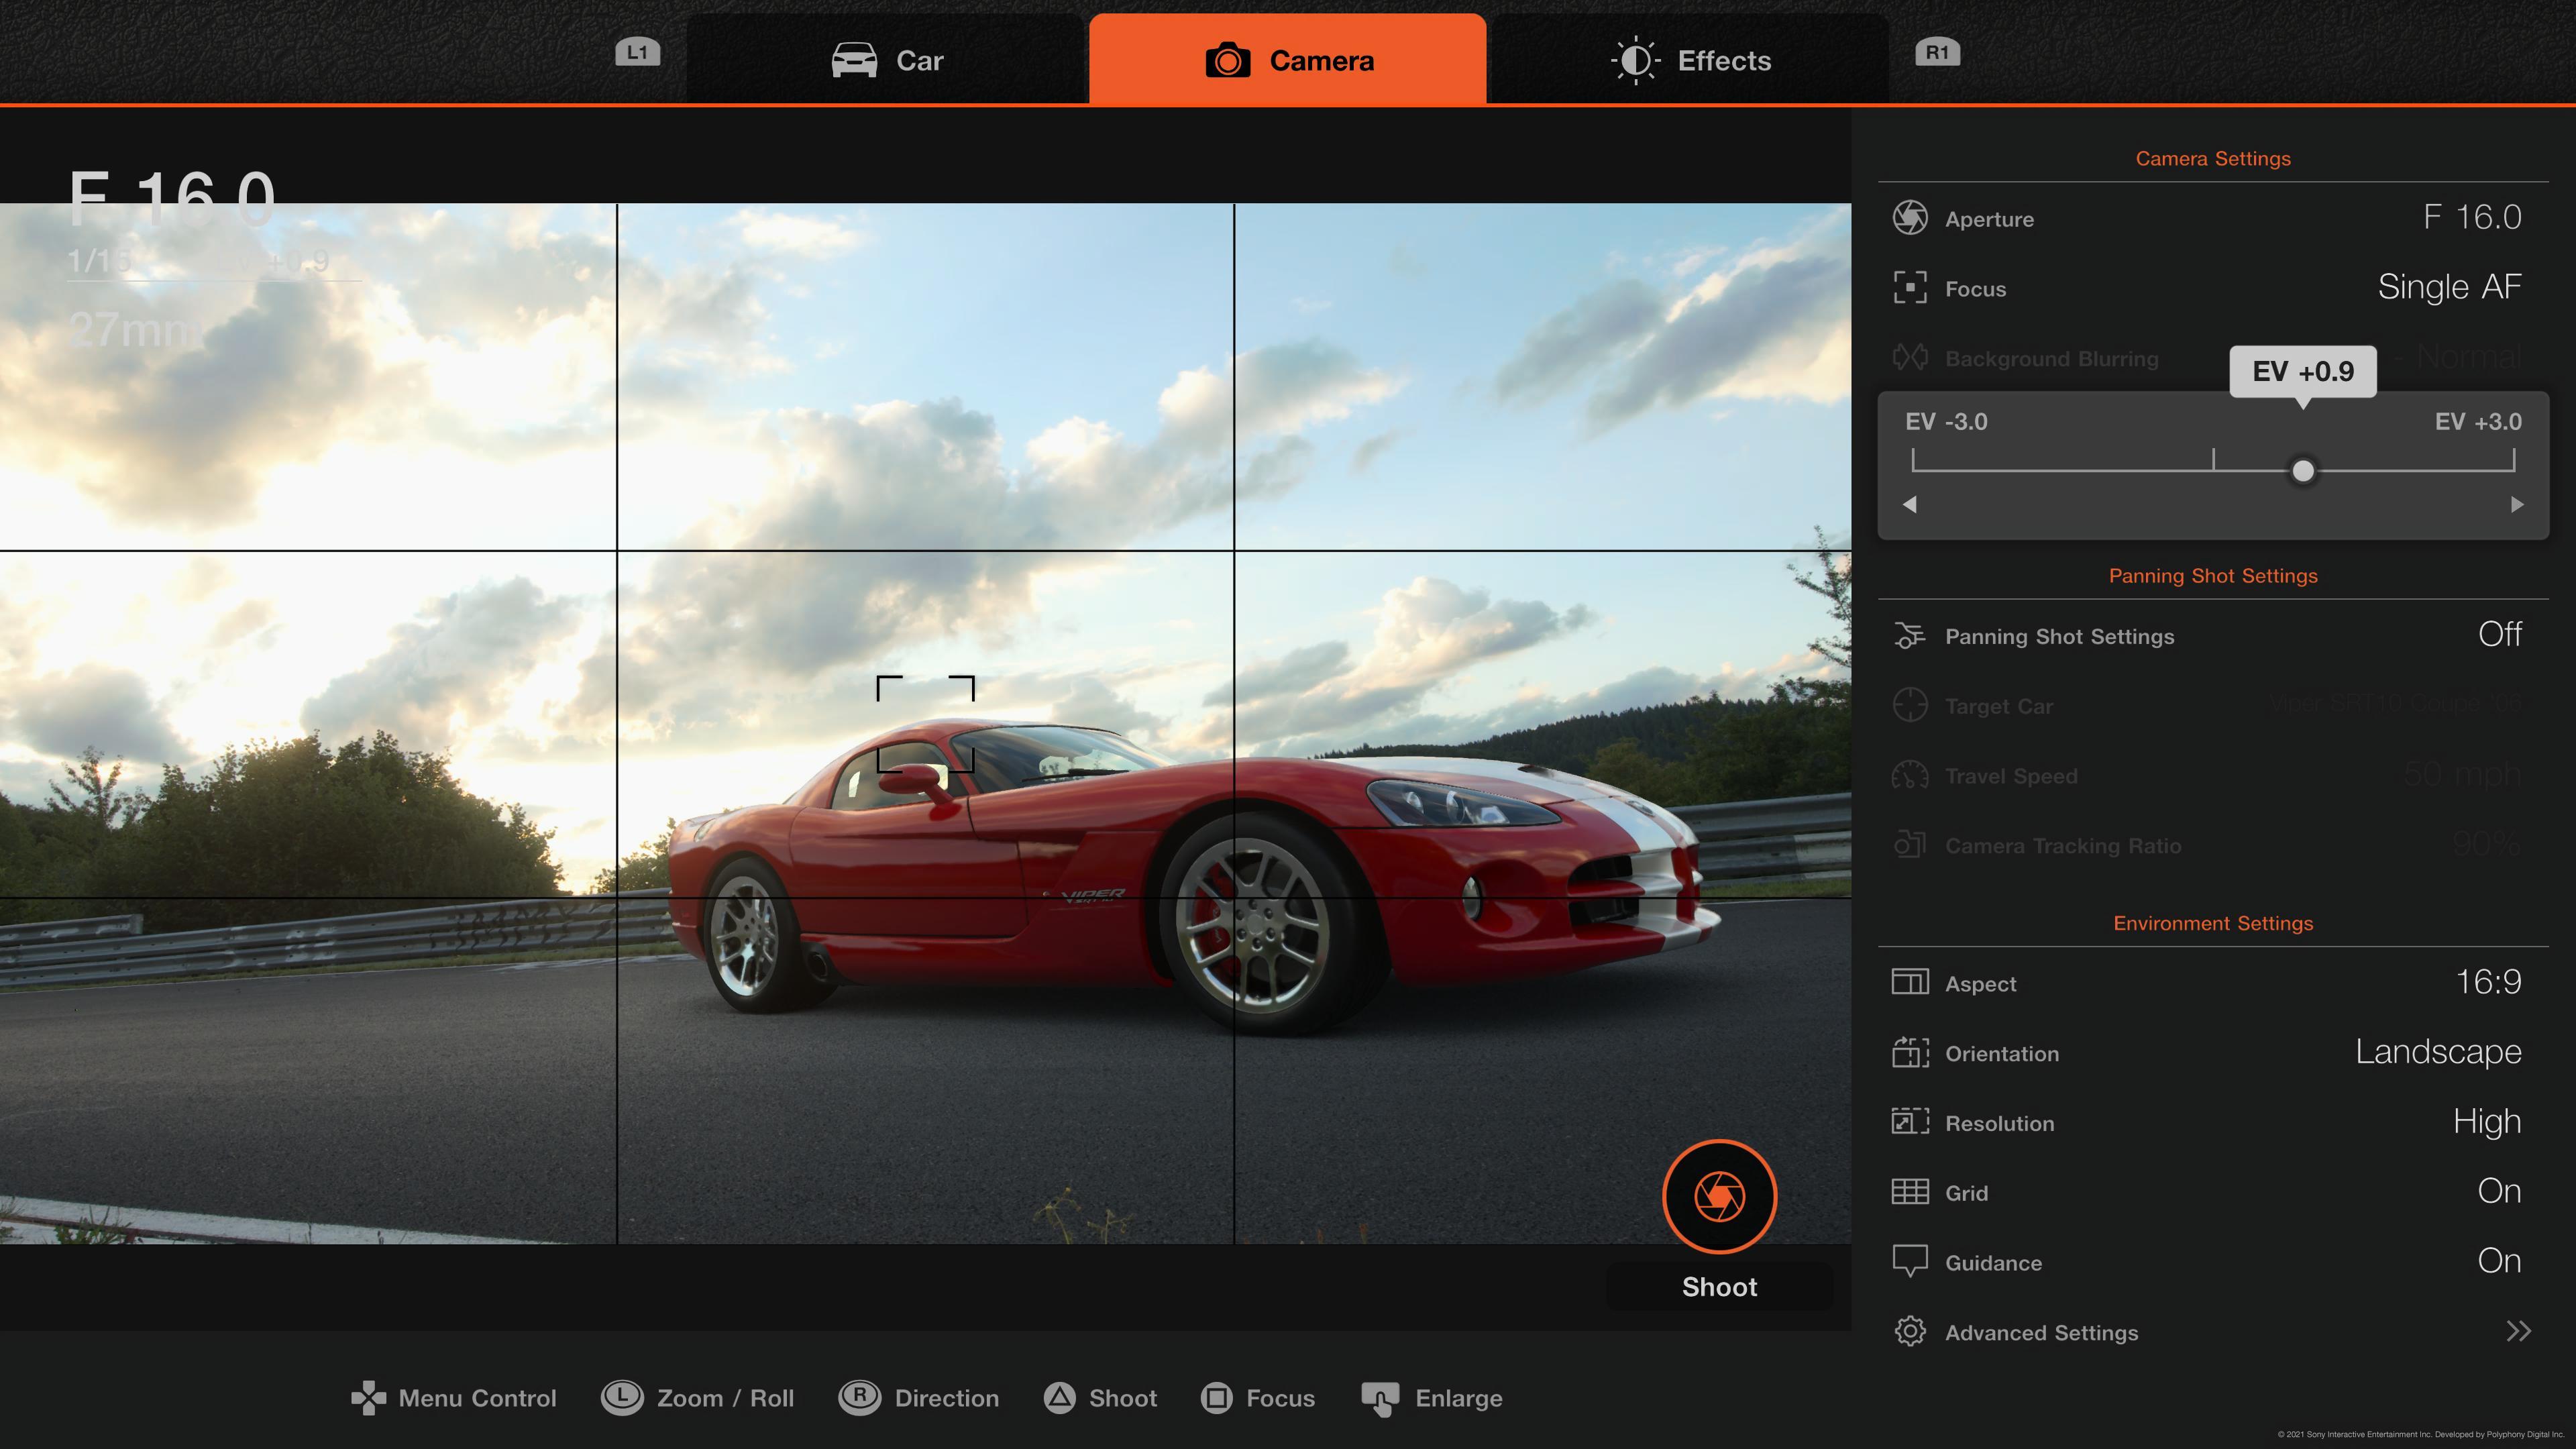Click the Aspect ratio icon
Viewport: 2576px width, 1449px height.
point(1911,983)
